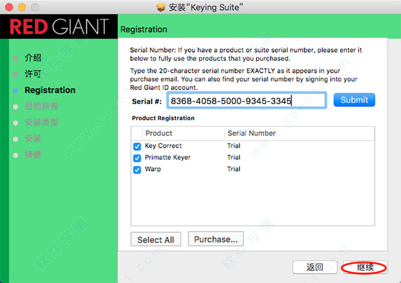Viewport: 401px width, 283px height.
Task: Select the 安装 step in the sidebar
Action: (x=33, y=139)
